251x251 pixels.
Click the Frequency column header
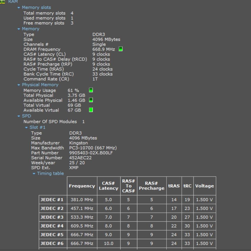(x=82, y=186)
